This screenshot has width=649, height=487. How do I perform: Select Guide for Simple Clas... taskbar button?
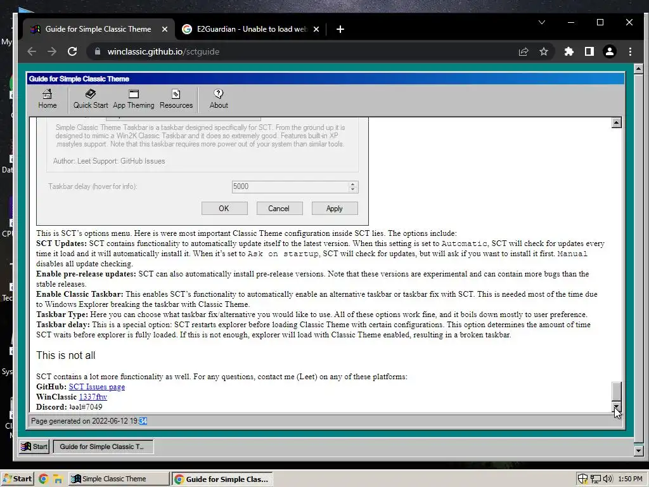[x=222, y=479]
